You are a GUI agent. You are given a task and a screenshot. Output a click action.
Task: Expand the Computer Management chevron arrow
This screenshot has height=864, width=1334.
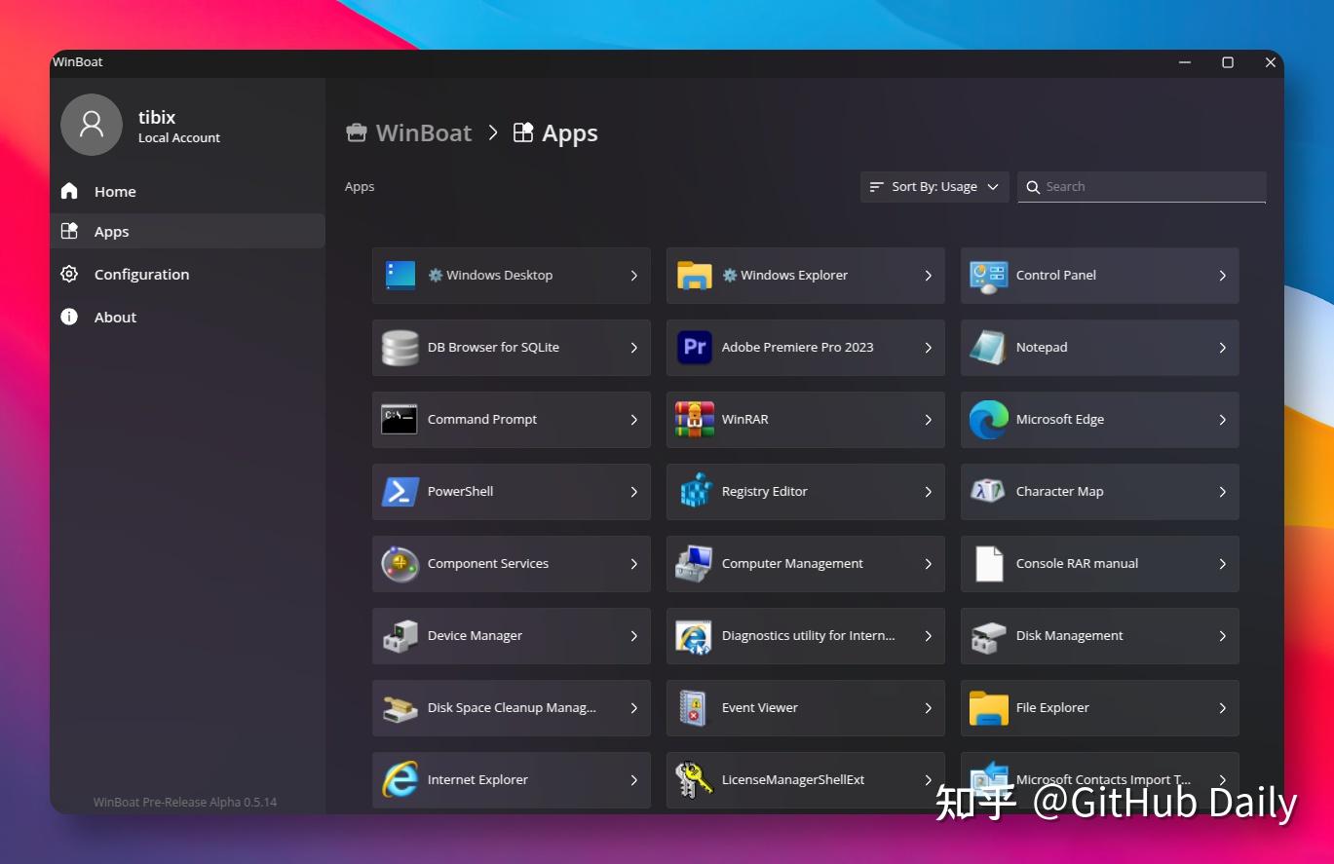[928, 564]
